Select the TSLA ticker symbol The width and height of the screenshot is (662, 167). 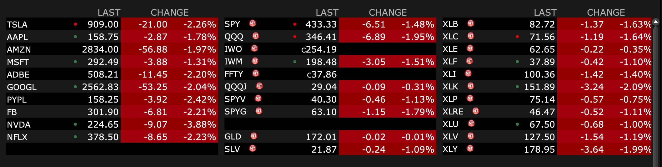point(17,24)
